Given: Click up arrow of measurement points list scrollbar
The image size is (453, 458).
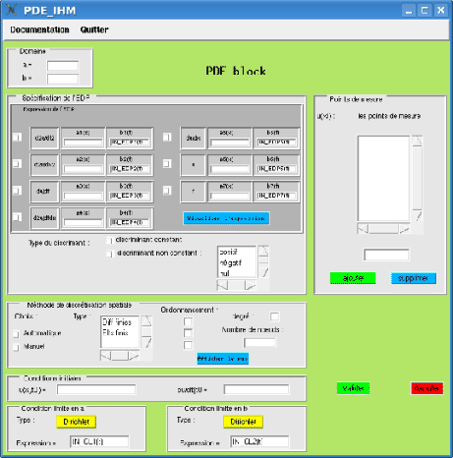Looking at the screenshot, I should pos(417,142).
